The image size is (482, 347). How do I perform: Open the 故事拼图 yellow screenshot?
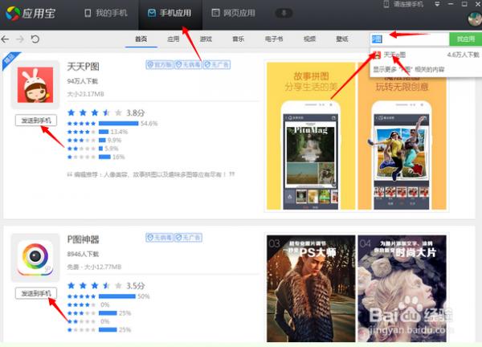pos(311,137)
